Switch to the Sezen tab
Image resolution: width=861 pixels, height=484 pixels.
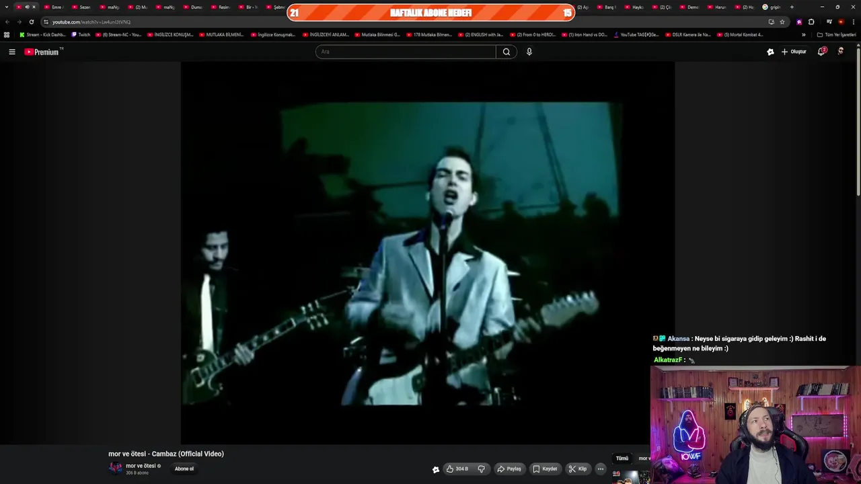81,7
